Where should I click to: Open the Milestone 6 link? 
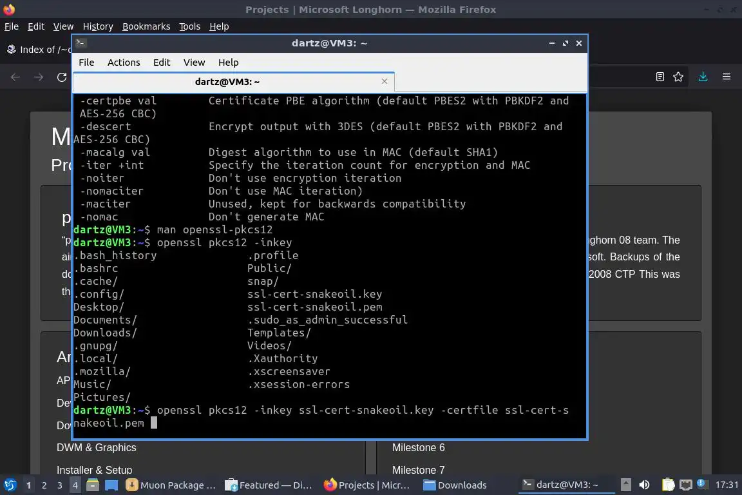tap(418, 448)
